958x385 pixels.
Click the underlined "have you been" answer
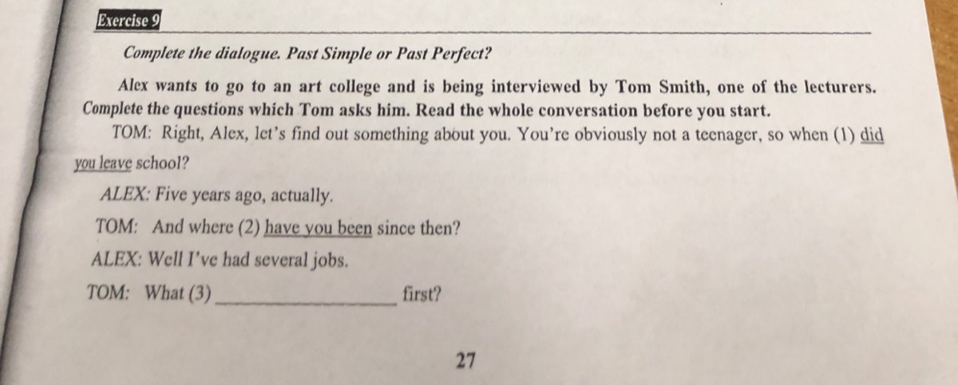tap(319, 227)
